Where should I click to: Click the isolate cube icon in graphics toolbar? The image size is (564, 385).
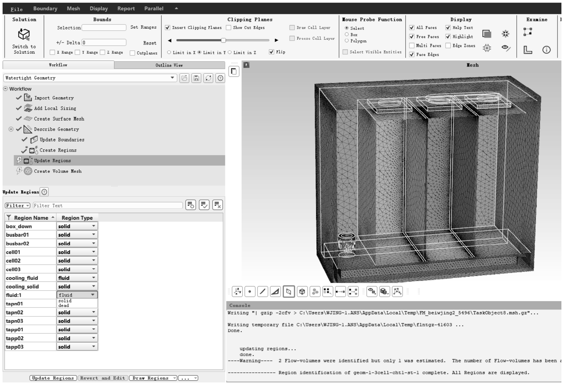point(384,292)
